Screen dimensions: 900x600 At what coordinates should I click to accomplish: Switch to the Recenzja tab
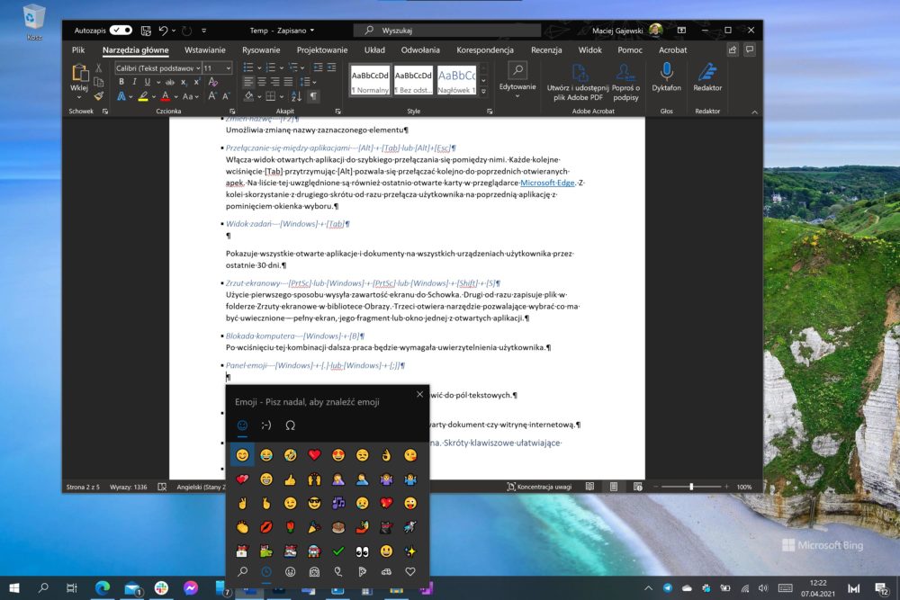pyautogui.click(x=546, y=49)
